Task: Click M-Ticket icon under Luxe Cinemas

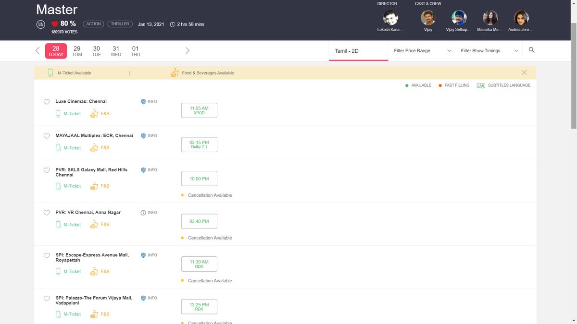Action: coord(58,114)
